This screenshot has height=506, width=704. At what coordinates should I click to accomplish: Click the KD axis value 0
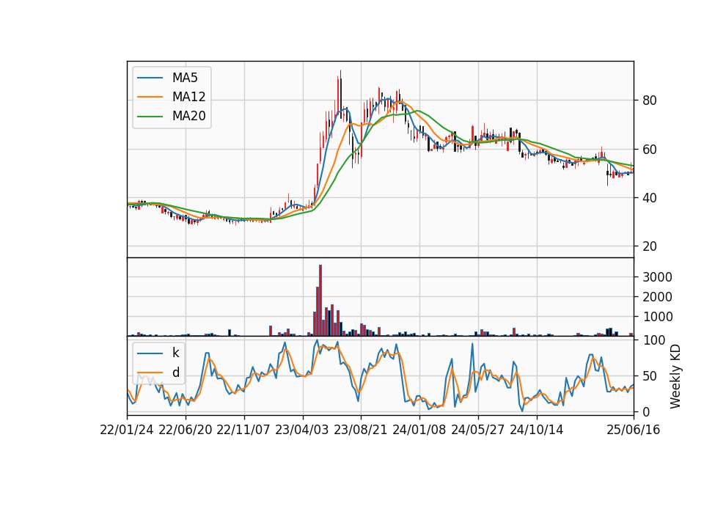tap(646, 411)
